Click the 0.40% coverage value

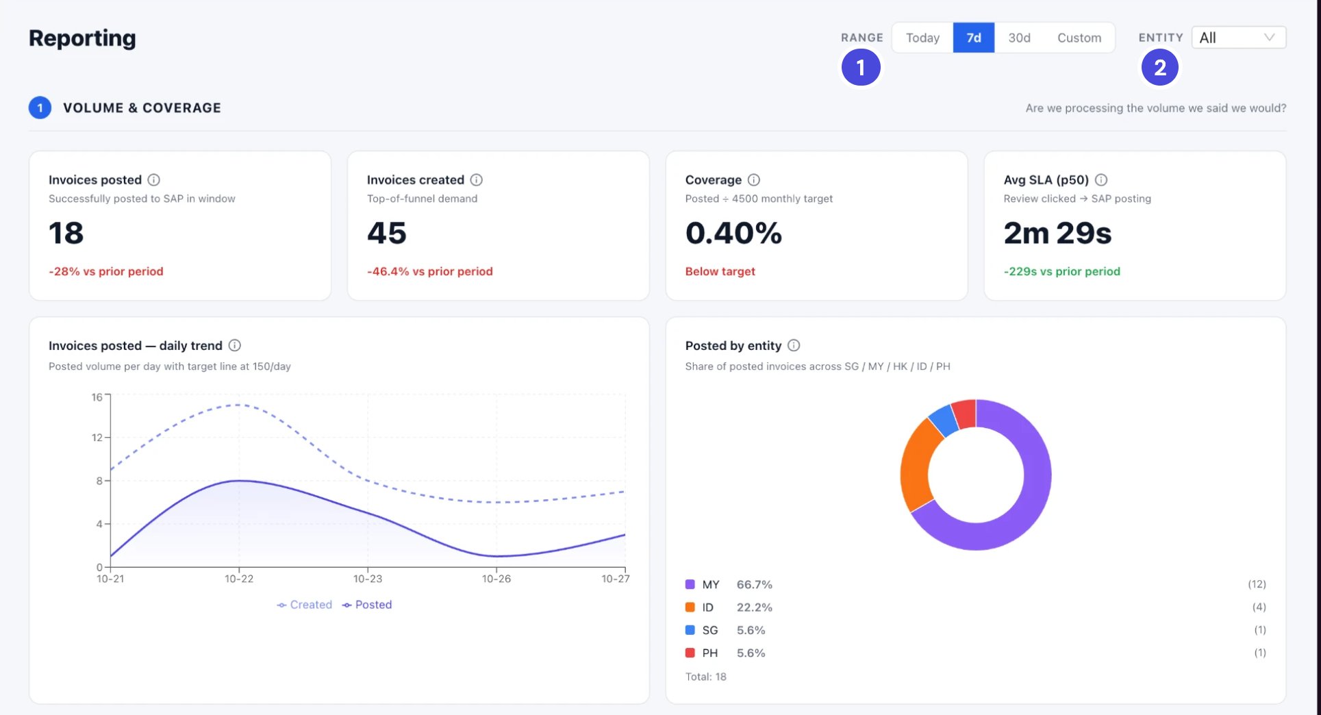click(733, 233)
